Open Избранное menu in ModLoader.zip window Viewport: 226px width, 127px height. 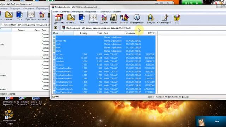(90, 12)
